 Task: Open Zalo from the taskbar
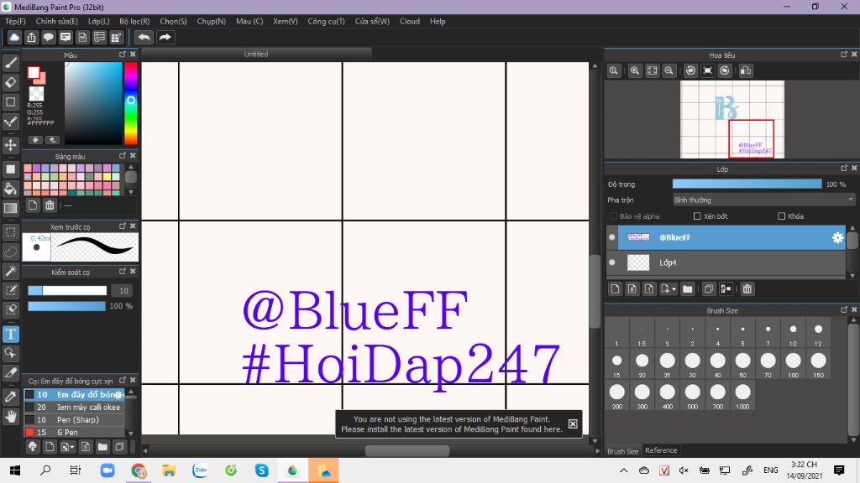click(x=200, y=470)
